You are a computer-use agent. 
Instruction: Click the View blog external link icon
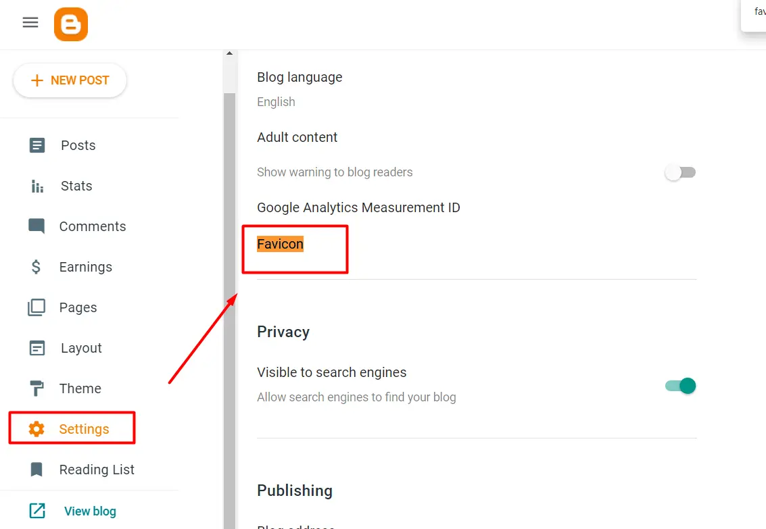37,511
